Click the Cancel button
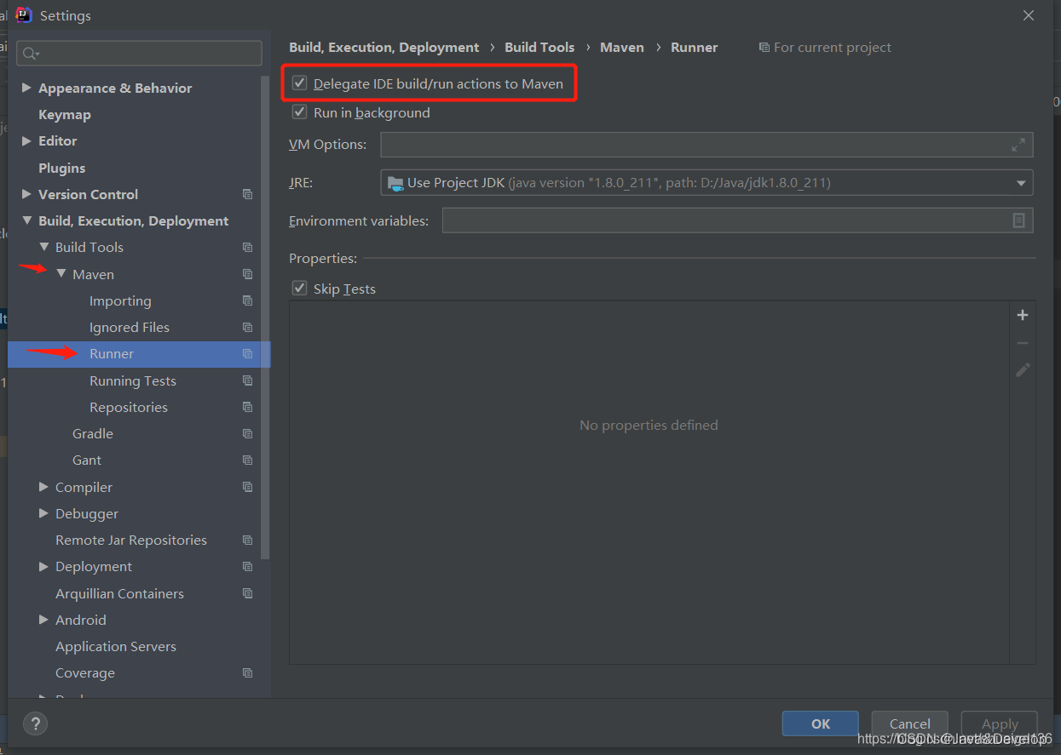 coord(910,724)
